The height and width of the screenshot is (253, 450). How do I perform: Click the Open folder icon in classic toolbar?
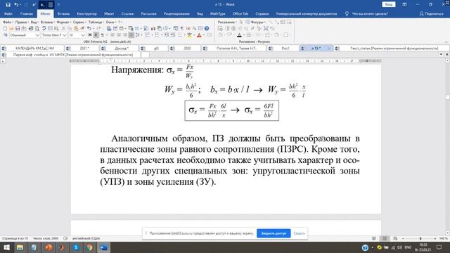11,28
